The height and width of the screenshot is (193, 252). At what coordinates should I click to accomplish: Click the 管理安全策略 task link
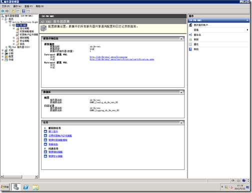pyautogui.click(x=55, y=156)
